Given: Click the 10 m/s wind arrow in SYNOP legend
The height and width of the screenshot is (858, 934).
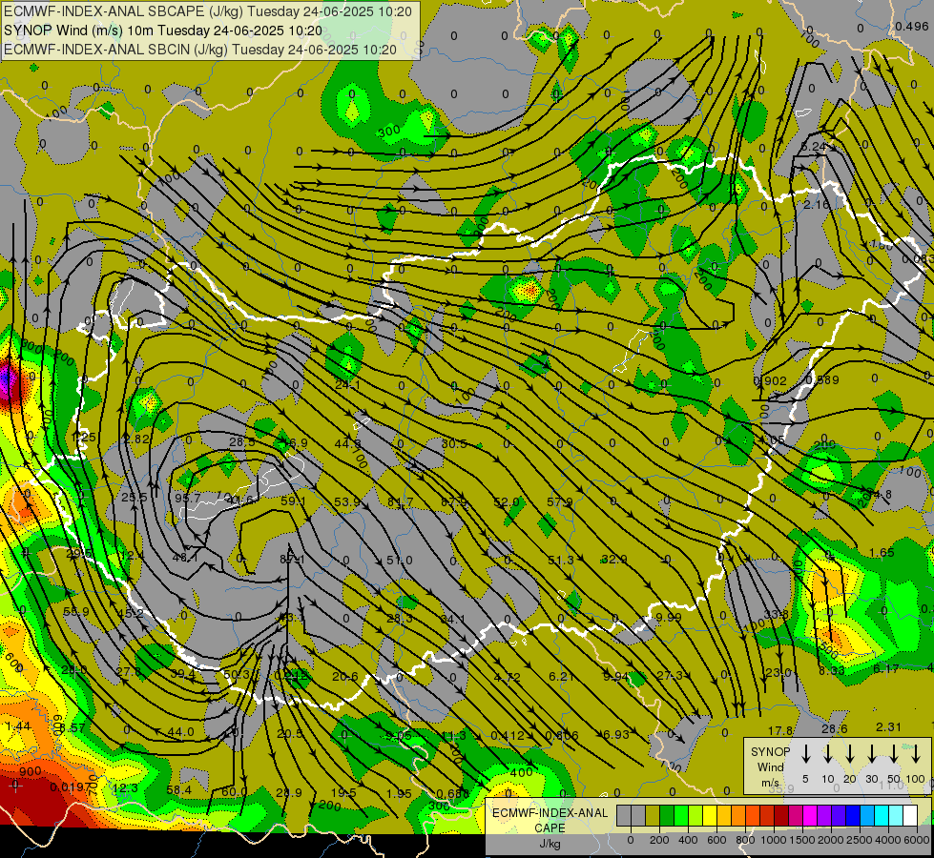Looking at the screenshot, I should coord(827,754).
